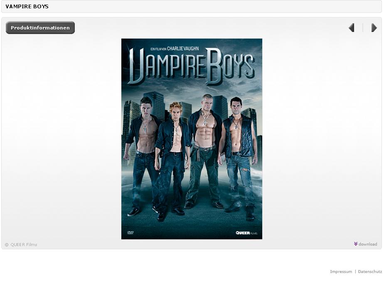Go to next image with right arrow
384x307 pixels.
[374, 28]
